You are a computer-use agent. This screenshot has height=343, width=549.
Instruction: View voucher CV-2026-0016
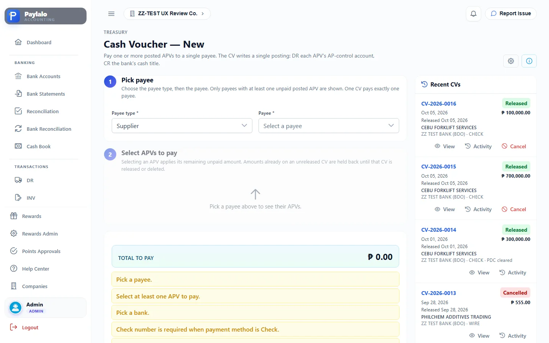pyautogui.click(x=445, y=146)
